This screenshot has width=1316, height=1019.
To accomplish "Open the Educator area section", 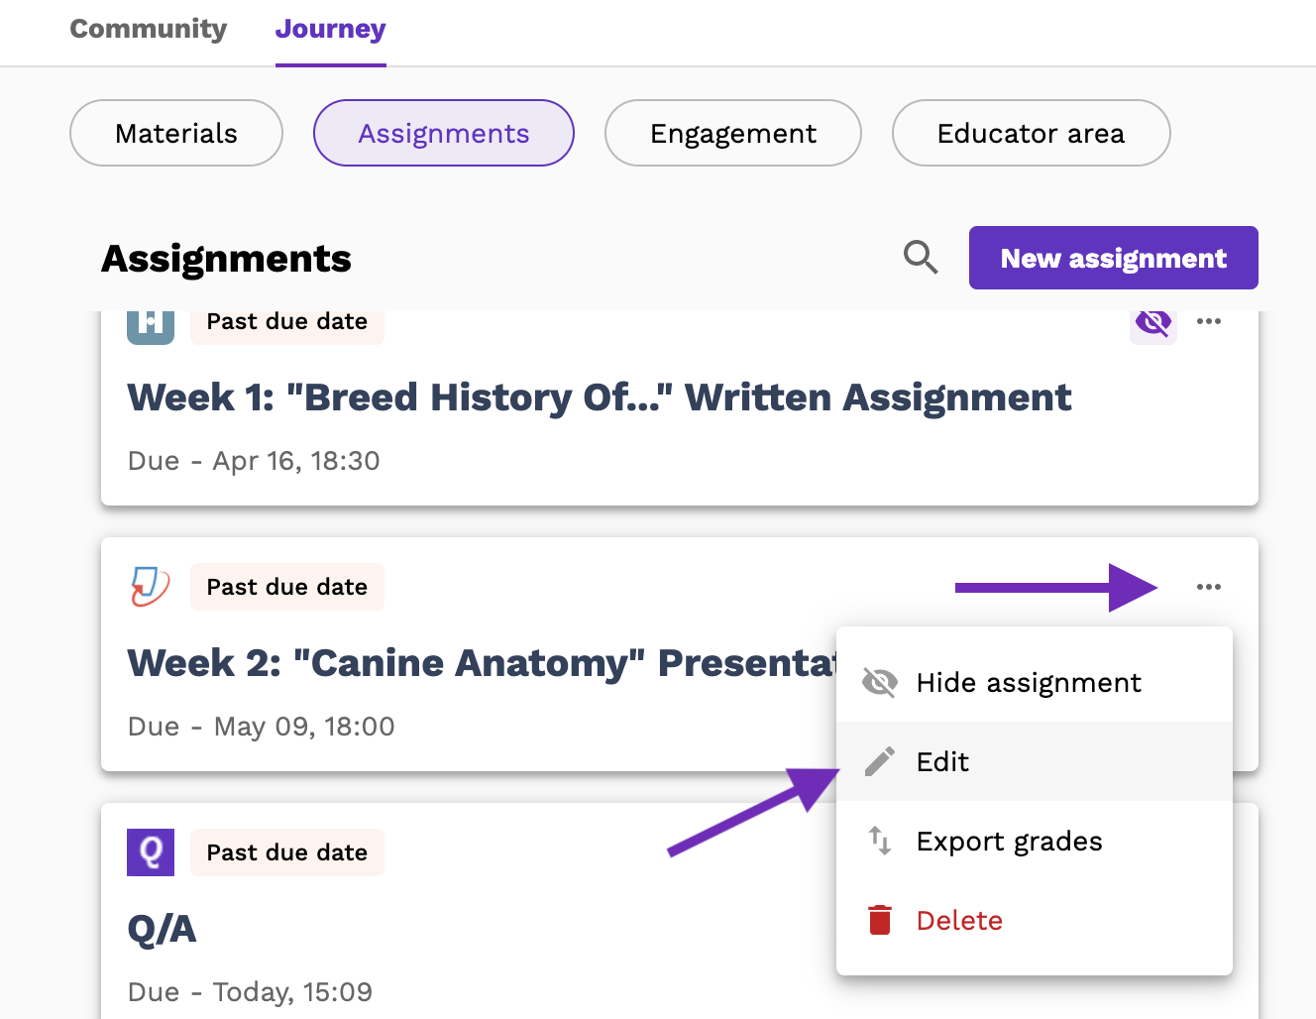I will tap(1032, 133).
